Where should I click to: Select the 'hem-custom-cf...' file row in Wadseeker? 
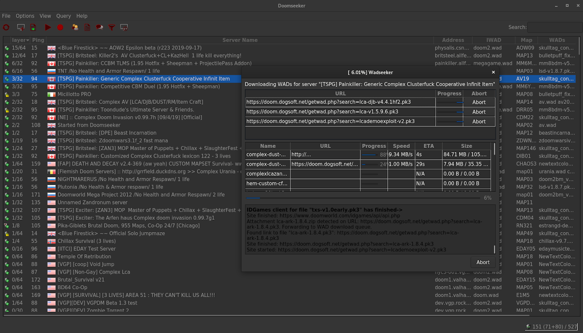tap(368, 184)
